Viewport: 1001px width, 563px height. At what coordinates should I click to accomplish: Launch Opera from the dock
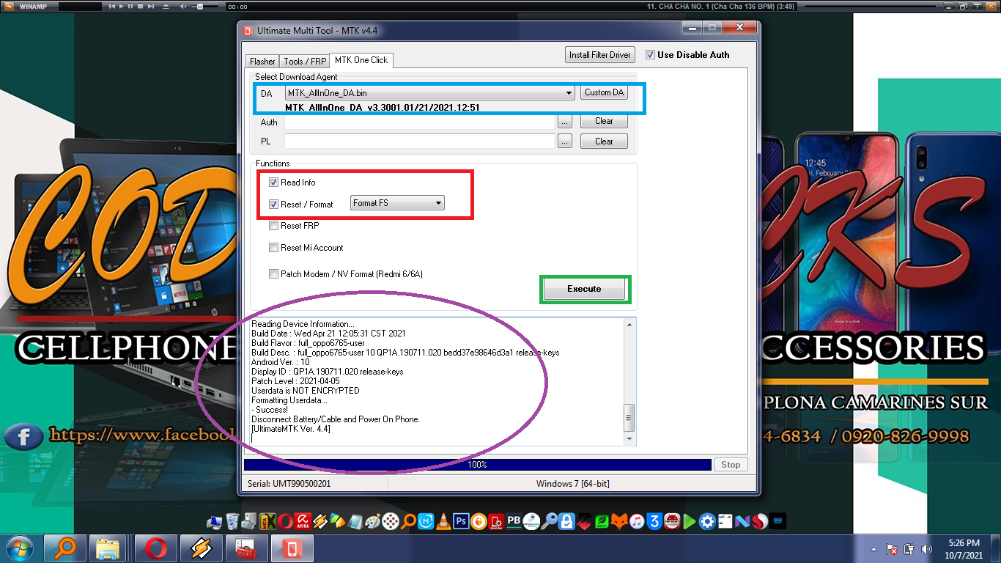[x=285, y=521]
